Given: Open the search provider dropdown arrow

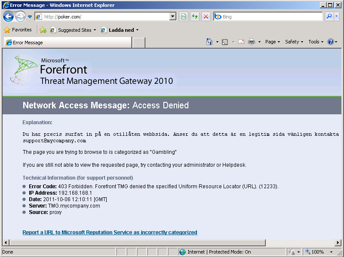Looking at the screenshot, I should (336, 17).
